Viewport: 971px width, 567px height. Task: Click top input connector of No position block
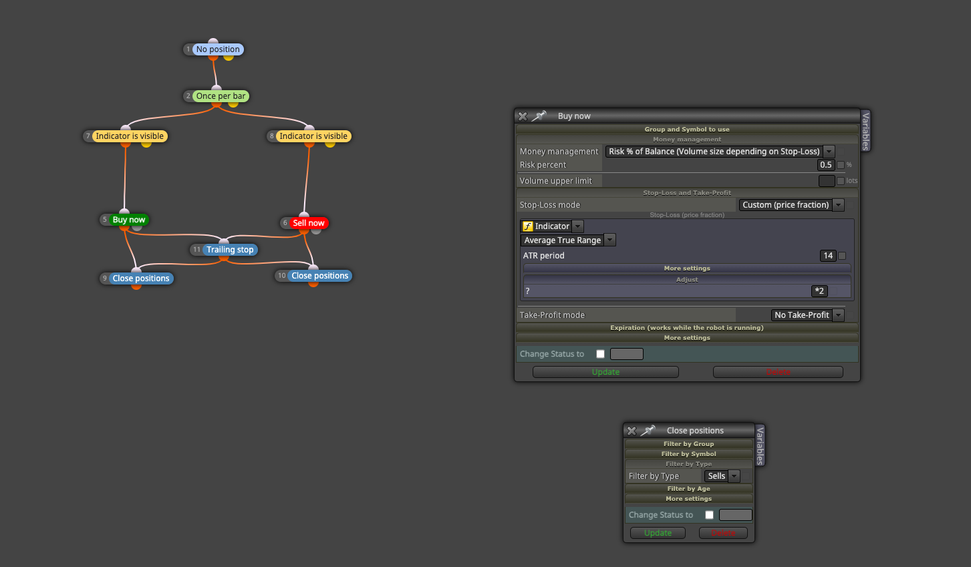pos(213,41)
